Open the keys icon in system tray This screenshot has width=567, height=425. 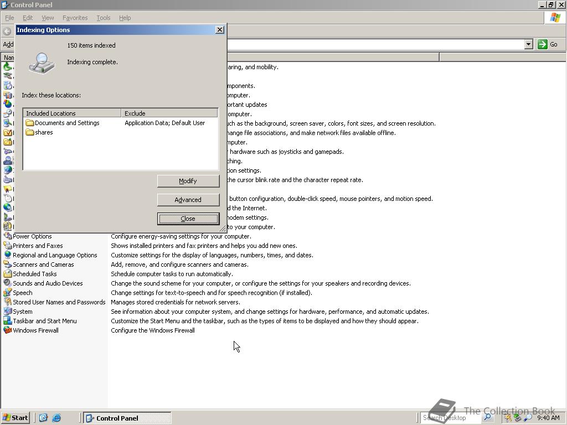tap(508, 418)
